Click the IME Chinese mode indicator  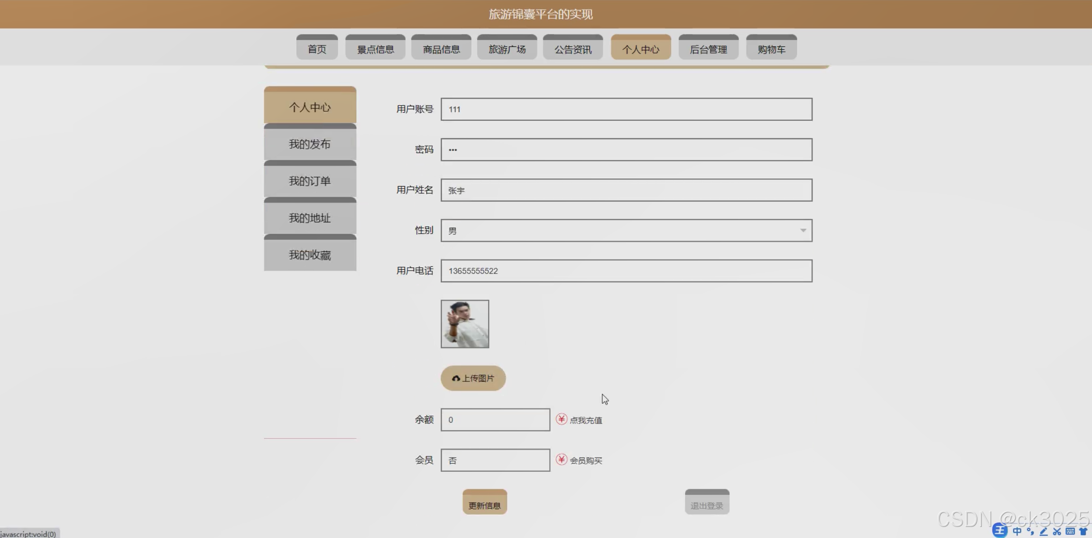click(x=1017, y=531)
